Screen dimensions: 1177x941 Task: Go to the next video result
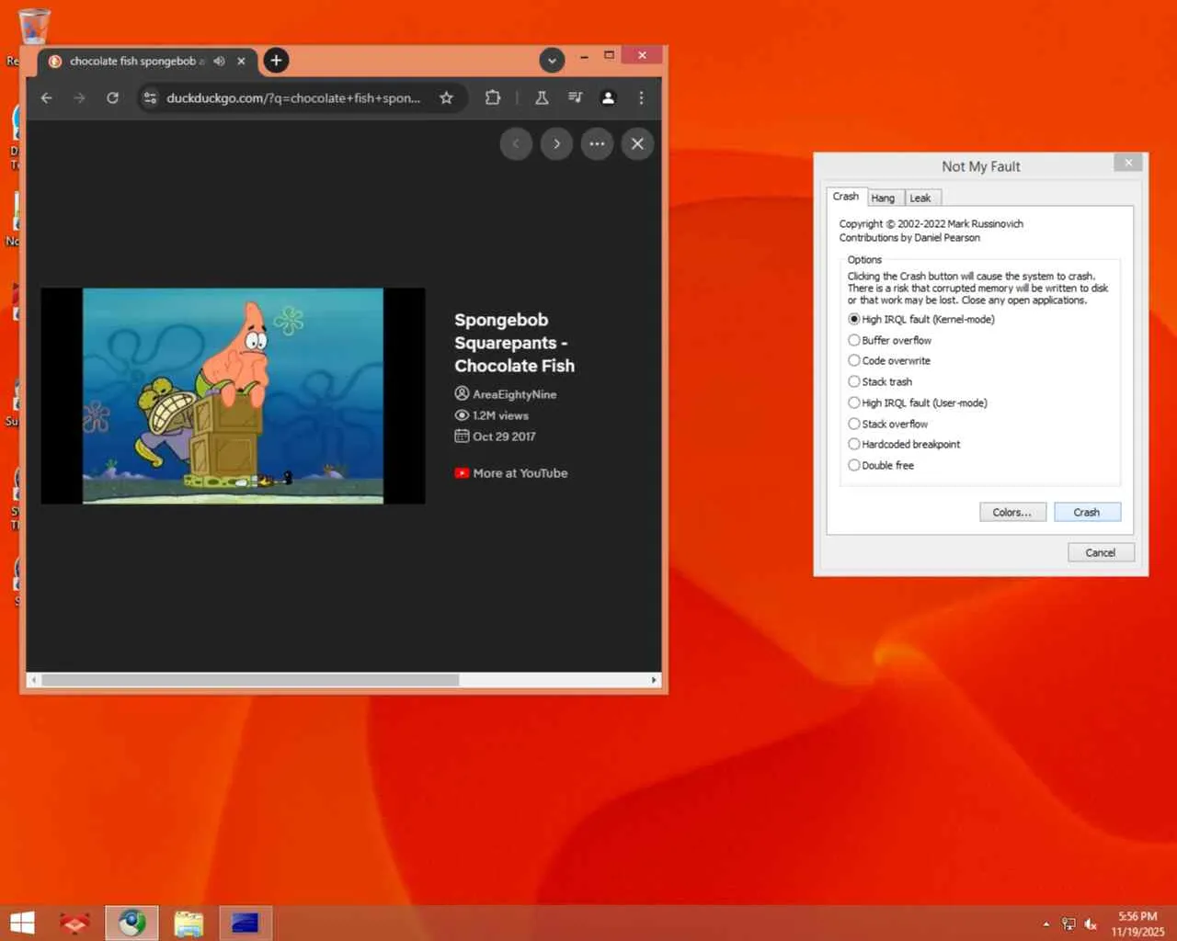tap(556, 143)
